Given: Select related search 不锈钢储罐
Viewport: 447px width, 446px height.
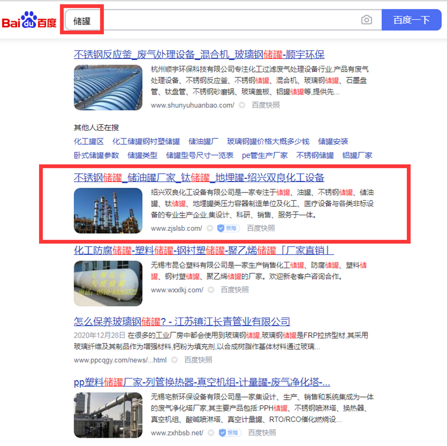Looking at the screenshot, I should (315, 156).
